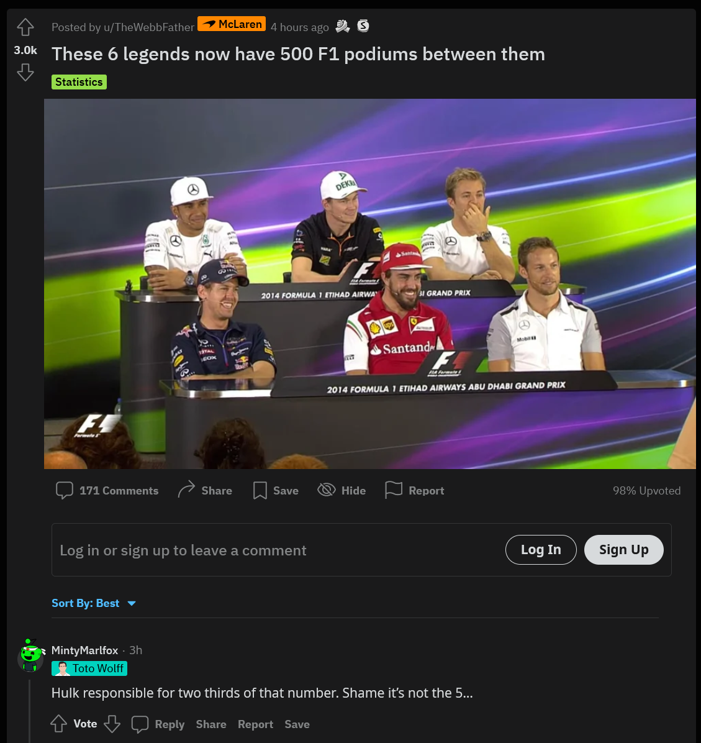Viewport: 701px width, 743px height.
Task: Click the Sign Up button
Action: (624, 550)
